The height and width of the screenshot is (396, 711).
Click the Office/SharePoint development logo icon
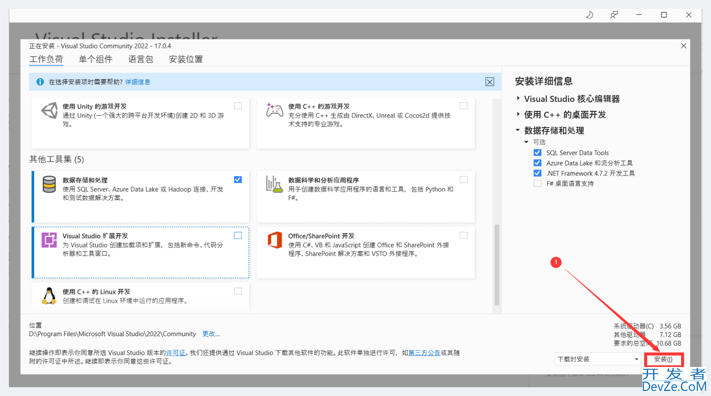coord(275,240)
